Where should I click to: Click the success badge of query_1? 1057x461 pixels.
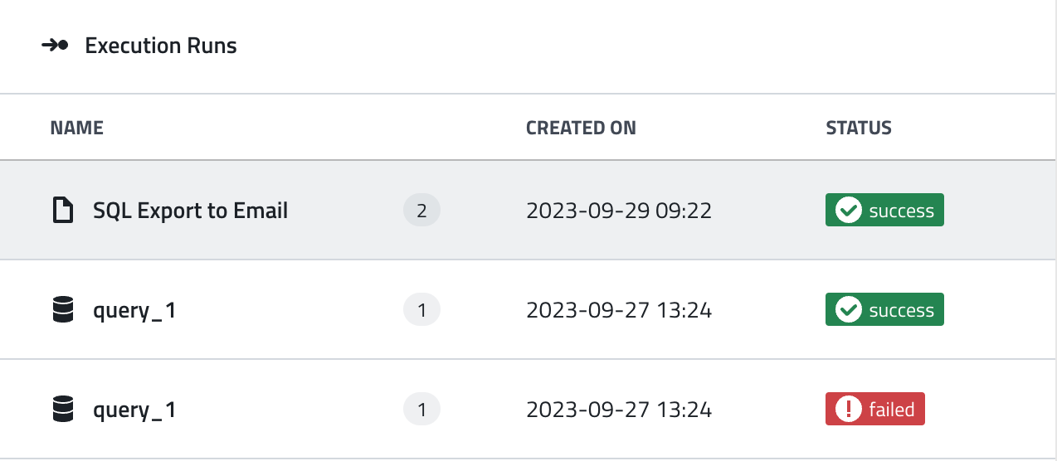click(884, 311)
